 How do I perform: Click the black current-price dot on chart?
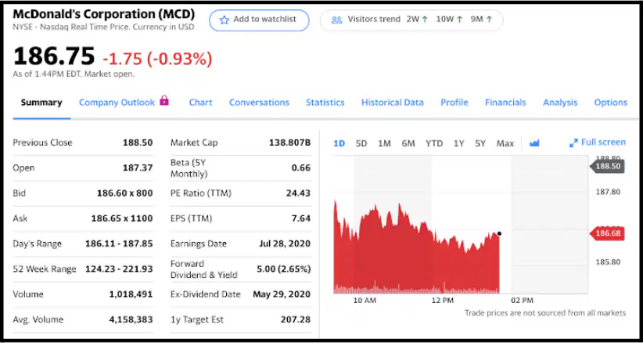[499, 233]
